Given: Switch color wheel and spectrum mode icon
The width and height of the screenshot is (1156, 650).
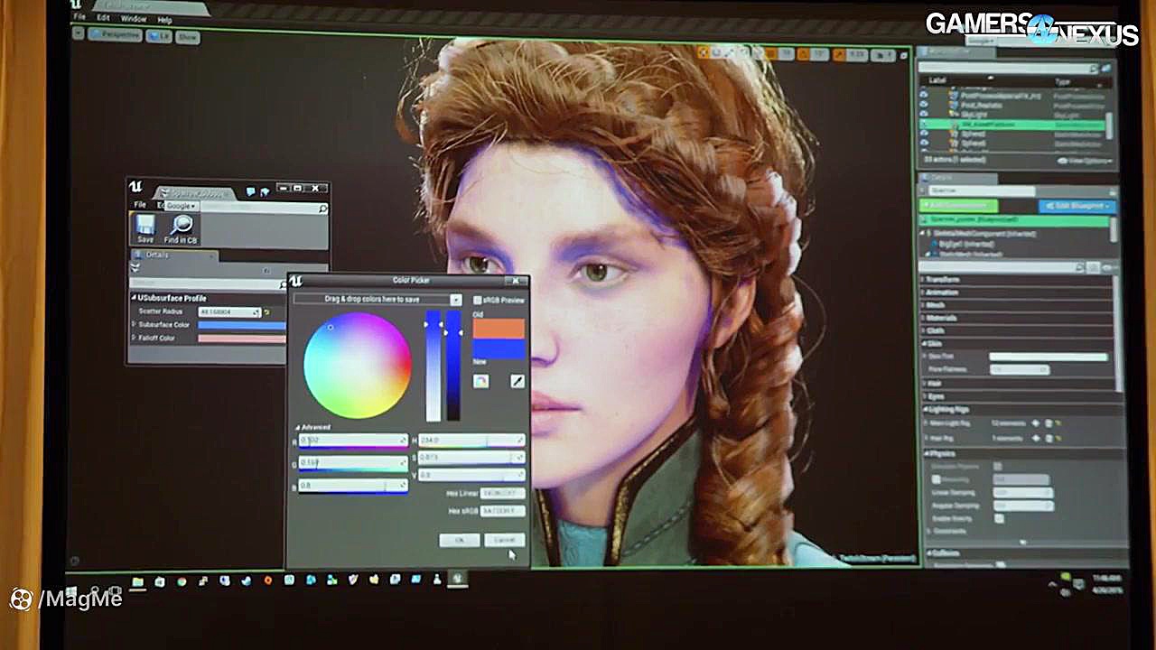Looking at the screenshot, I should (x=480, y=381).
